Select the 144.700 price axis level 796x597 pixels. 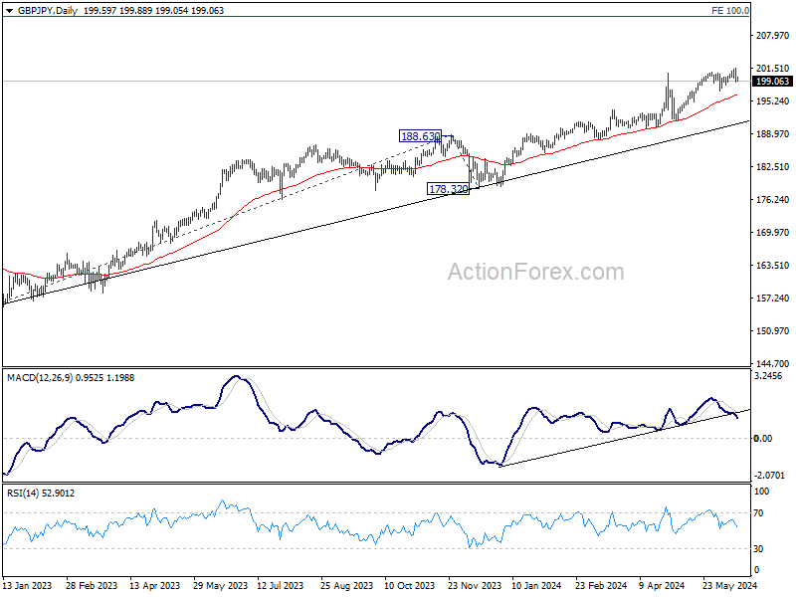773,363
